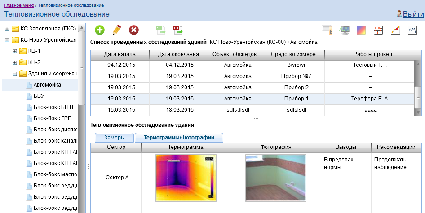Viewport: 425px width, 213px height.
Task: Select the row with Прибор №7
Action: coord(252,76)
